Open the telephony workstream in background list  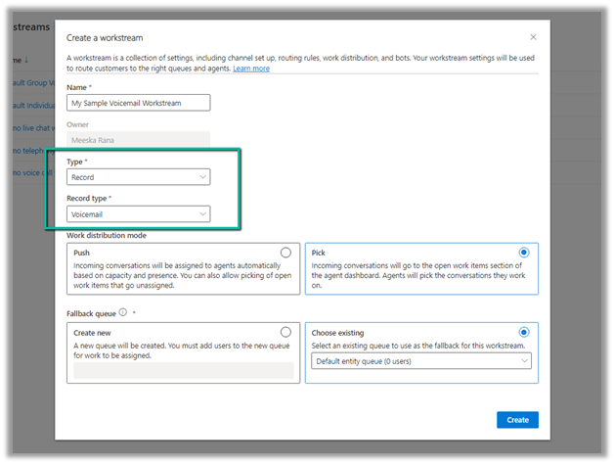tap(29, 152)
